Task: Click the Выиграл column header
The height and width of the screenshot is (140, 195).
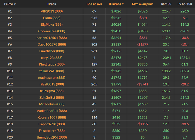Action: (114, 4)
